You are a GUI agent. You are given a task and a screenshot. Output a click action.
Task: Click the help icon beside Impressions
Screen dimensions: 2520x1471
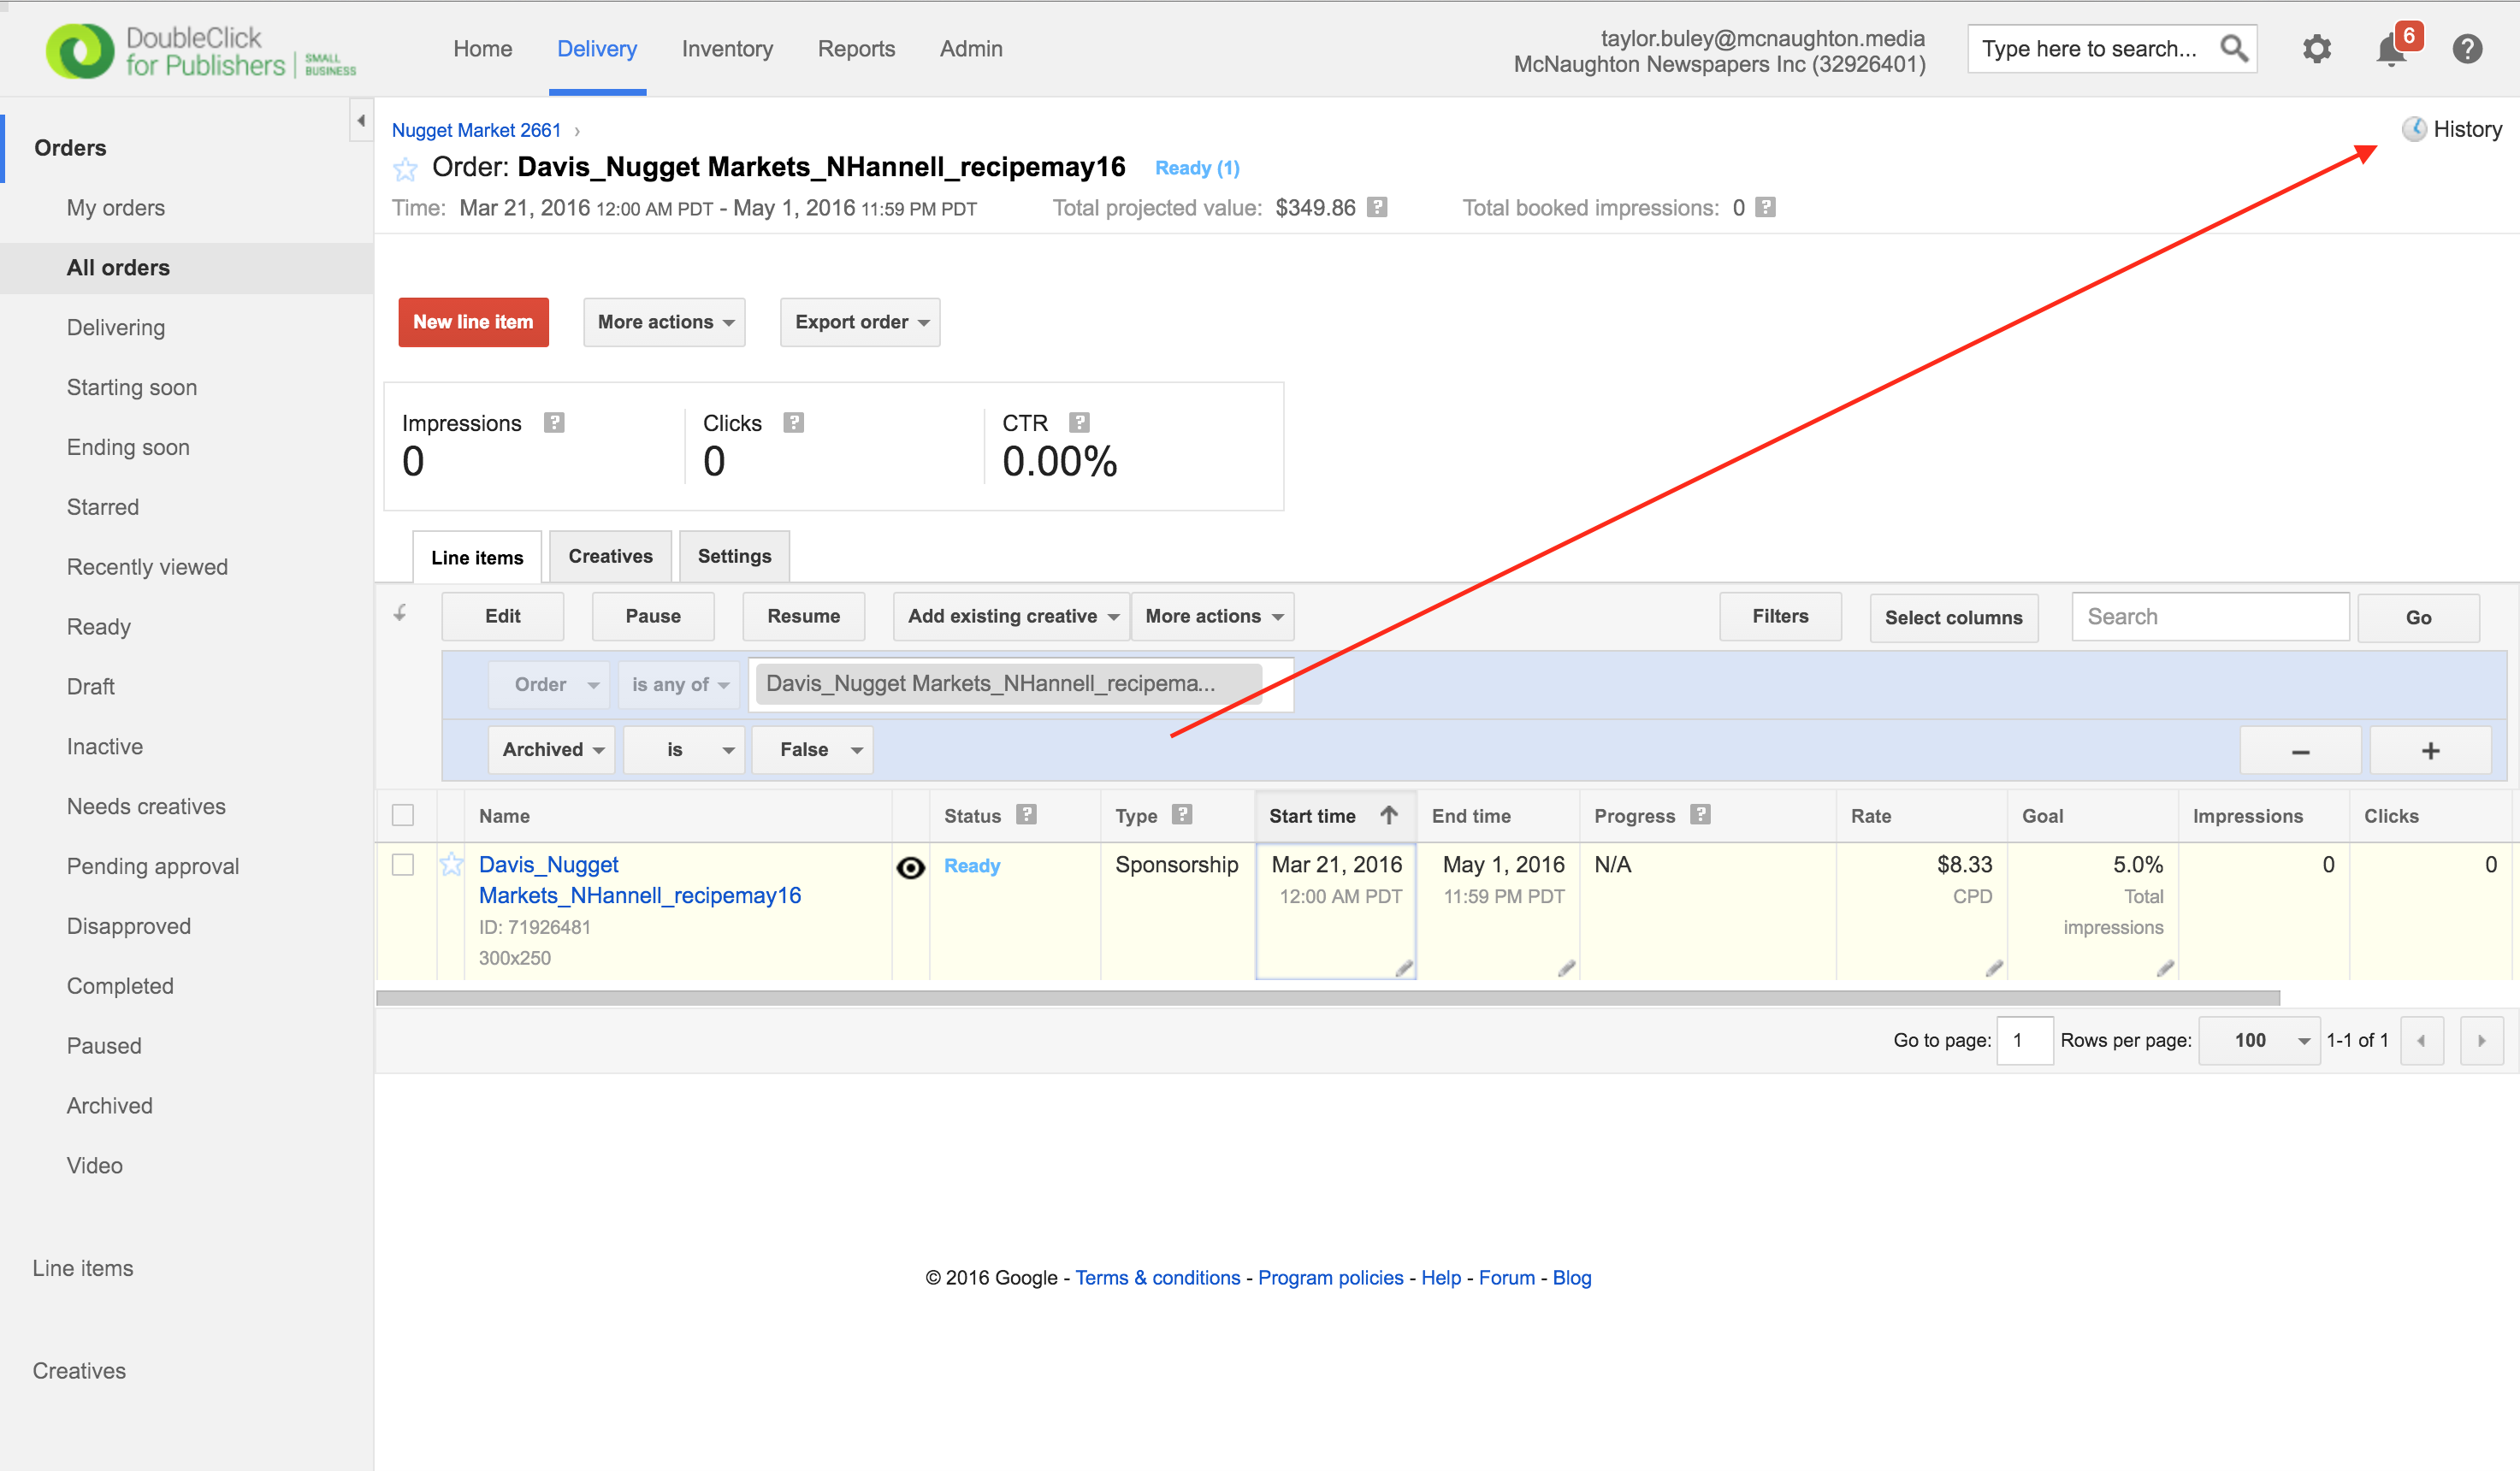point(554,423)
